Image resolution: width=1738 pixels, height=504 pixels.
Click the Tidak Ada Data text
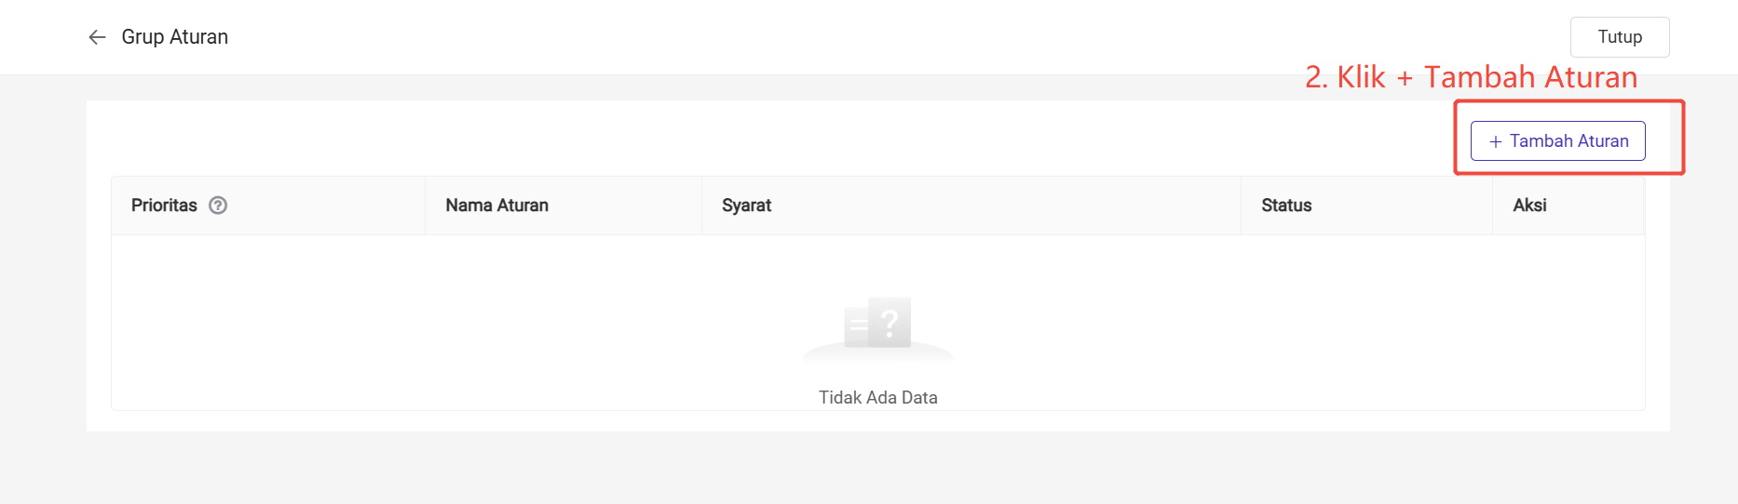tap(877, 398)
